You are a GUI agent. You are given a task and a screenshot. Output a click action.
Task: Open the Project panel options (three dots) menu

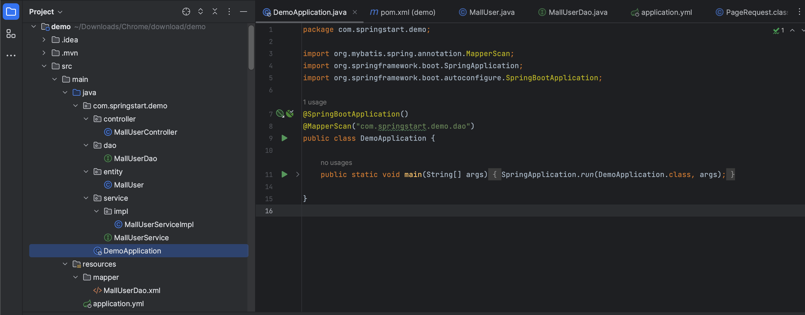pyautogui.click(x=229, y=12)
